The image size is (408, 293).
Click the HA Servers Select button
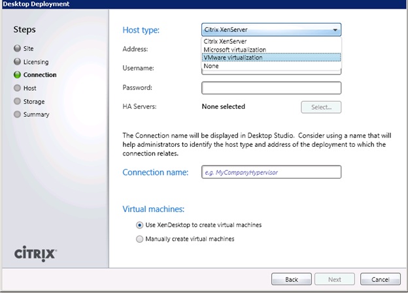coord(321,107)
